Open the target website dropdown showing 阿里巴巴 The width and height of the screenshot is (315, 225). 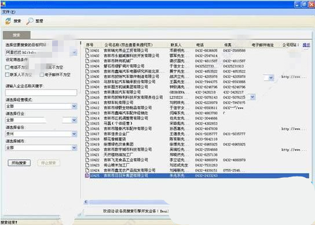tap(74, 52)
